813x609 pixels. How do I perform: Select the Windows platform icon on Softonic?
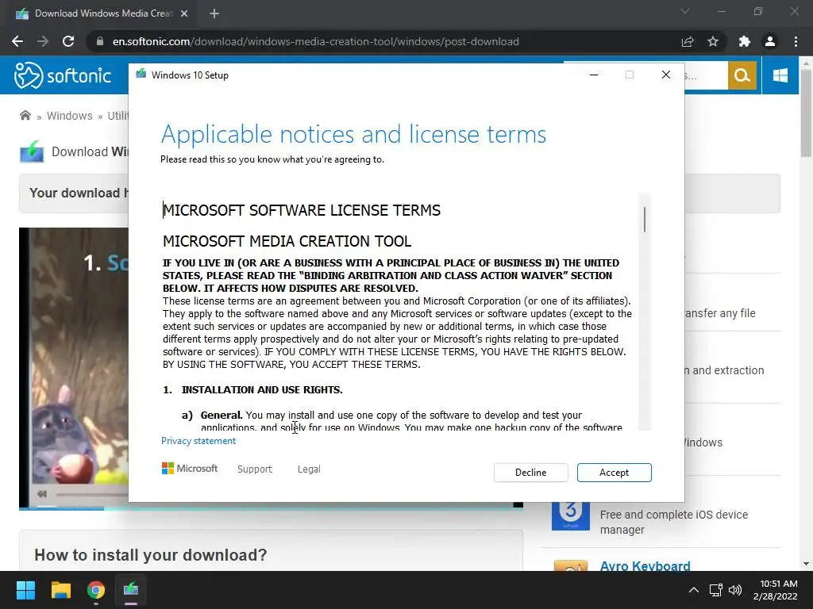pyautogui.click(x=780, y=75)
